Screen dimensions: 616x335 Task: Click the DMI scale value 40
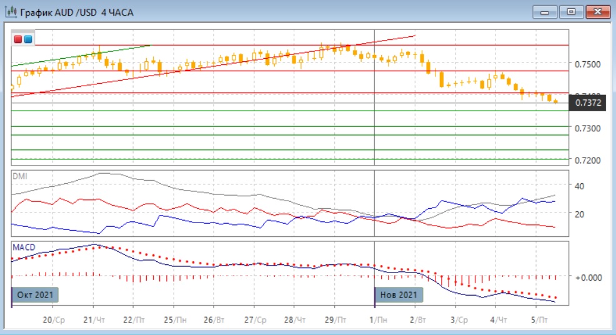pyautogui.click(x=579, y=186)
